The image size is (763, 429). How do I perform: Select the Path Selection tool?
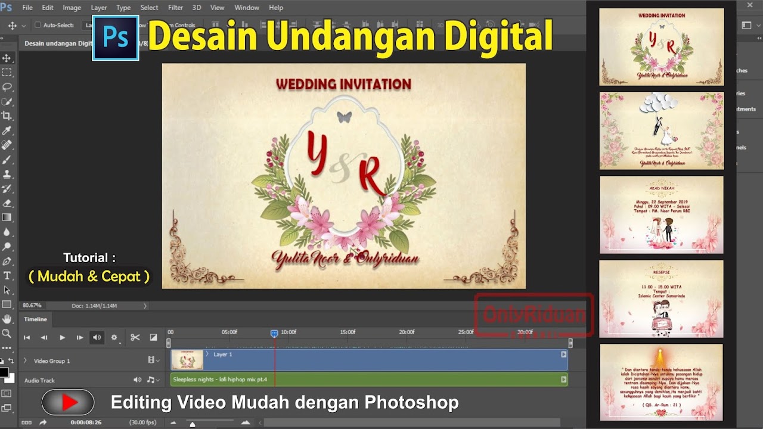[7, 290]
